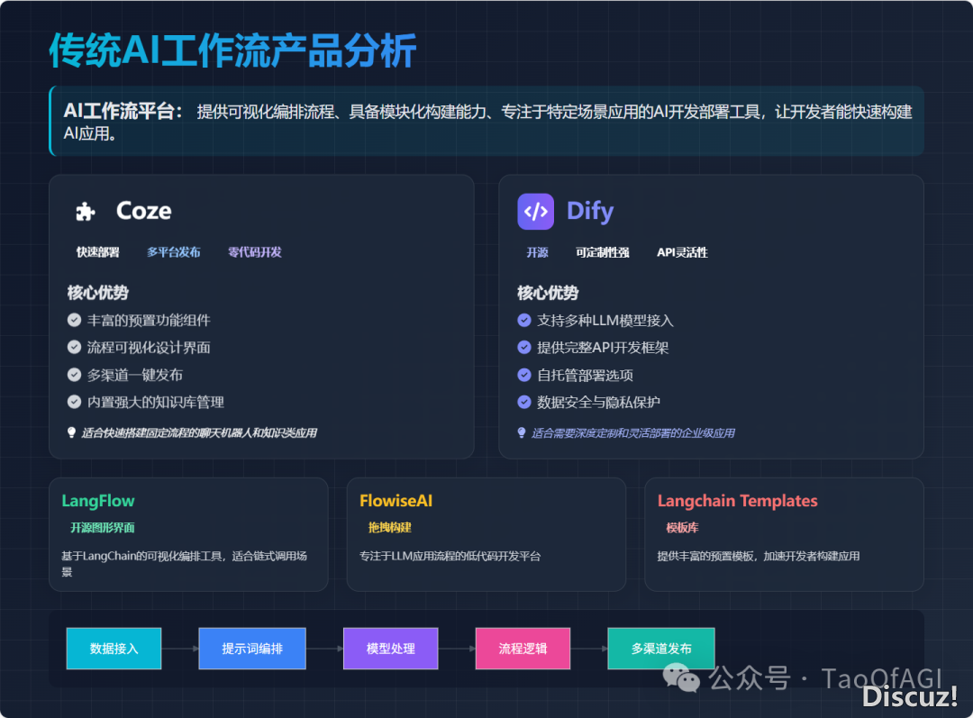
Task: Click the cyan 数据接入 step box
Action: [x=114, y=649]
